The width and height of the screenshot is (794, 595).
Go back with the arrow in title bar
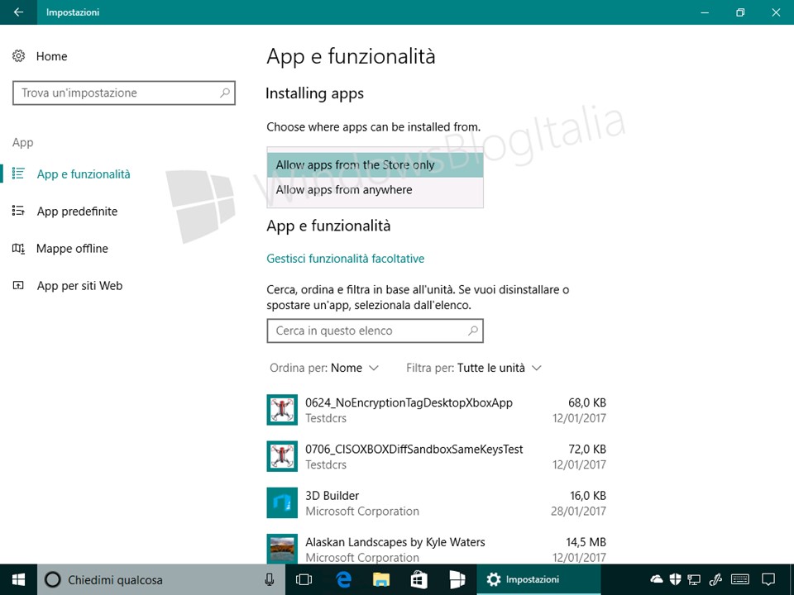click(x=18, y=12)
